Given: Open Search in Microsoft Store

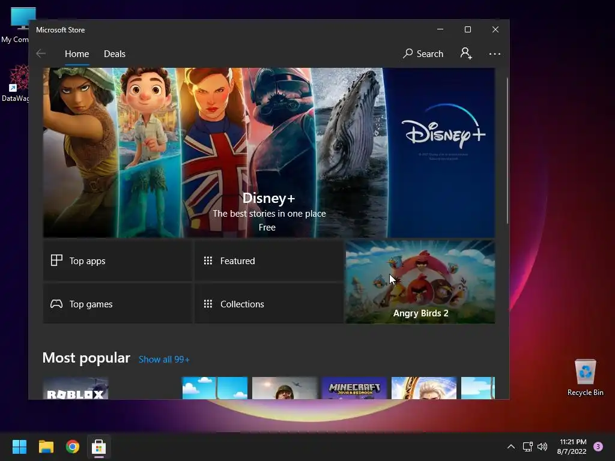Looking at the screenshot, I should 423,53.
